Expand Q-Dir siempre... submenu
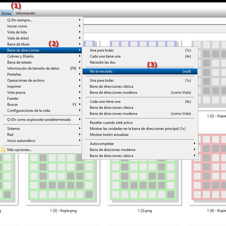The height and width of the screenshot is (226, 226). 41,20
